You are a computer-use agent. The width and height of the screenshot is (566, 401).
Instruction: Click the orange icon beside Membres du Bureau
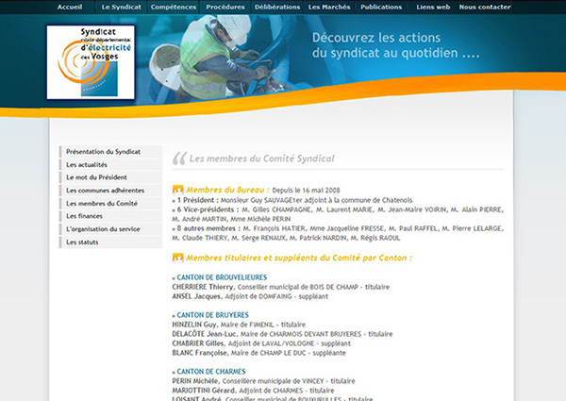click(x=178, y=189)
